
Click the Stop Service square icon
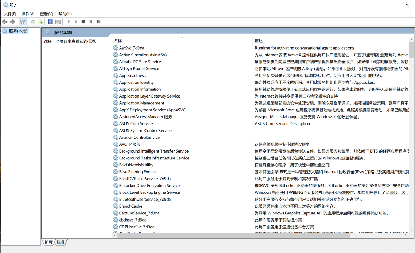coord(83,22)
